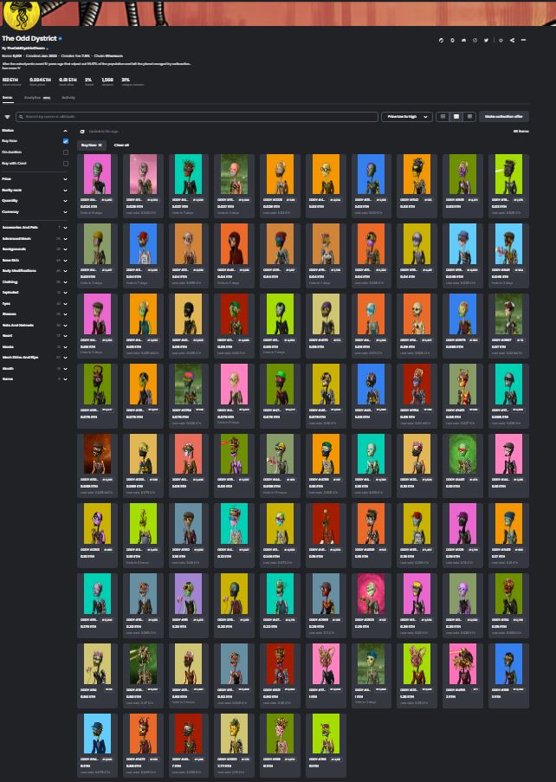The height and width of the screenshot is (782, 556).
Task: Open the TheOddDystrictTeam creator link
Action: [26, 48]
